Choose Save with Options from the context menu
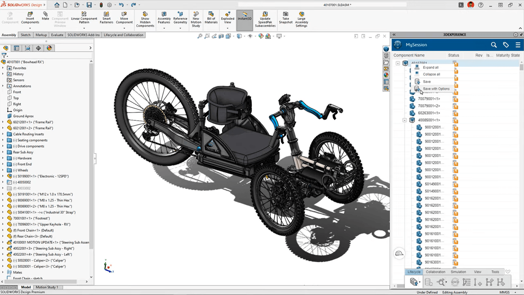524x295 pixels. coord(435,89)
